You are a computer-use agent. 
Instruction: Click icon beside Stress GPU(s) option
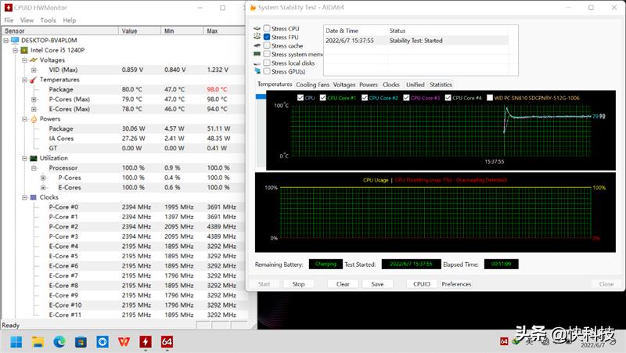[257, 71]
